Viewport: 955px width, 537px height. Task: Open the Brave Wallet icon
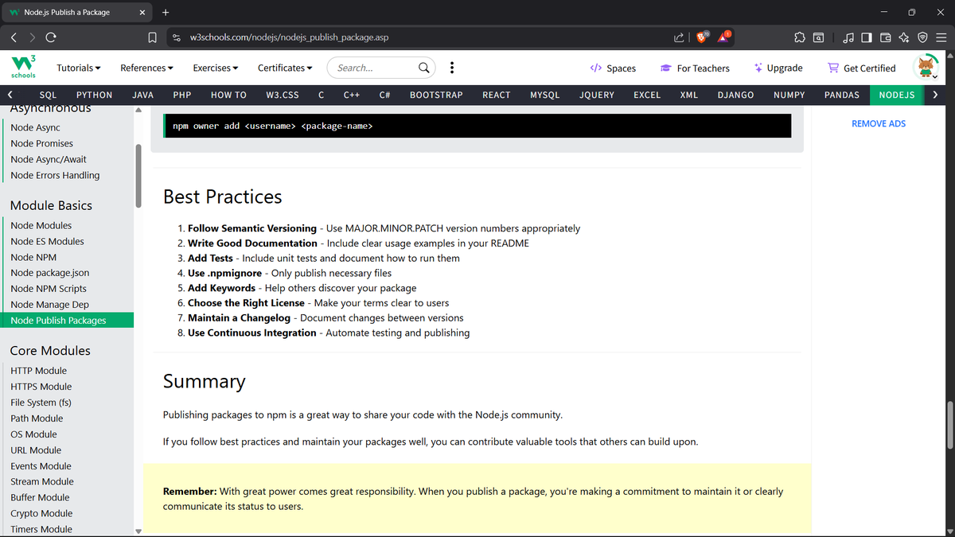(885, 37)
